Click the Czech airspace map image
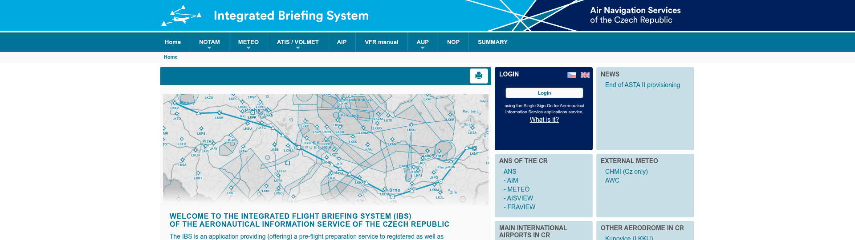855x240 pixels. pos(326,149)
